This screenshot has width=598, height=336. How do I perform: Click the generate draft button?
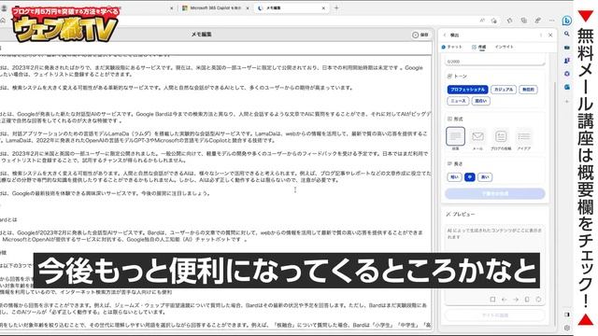point(494,193)
